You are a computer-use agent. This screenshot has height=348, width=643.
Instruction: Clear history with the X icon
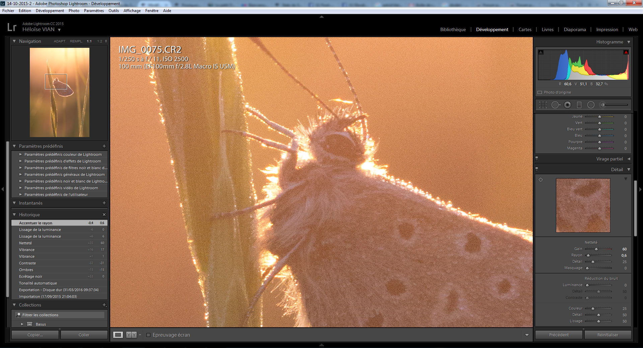point(104,215)
